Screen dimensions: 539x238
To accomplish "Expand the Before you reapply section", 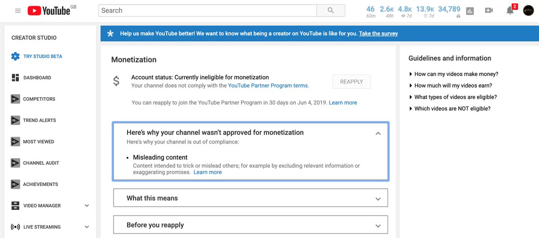I will coord(378,225).
